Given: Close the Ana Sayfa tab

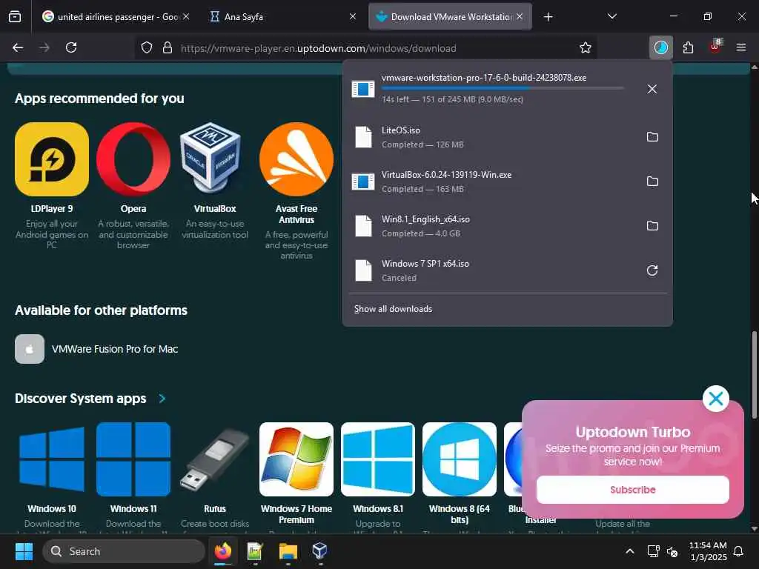Looking at the screenshot, I should [x=353, y=16].
